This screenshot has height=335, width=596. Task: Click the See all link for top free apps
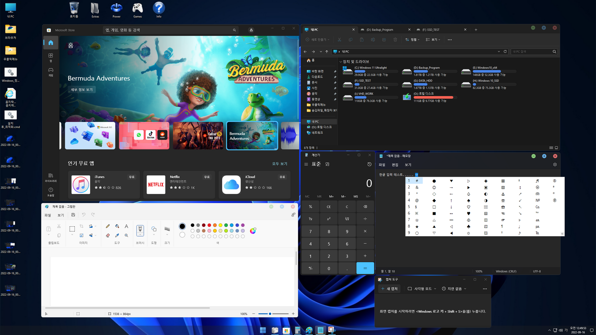[x=280, y=164]
